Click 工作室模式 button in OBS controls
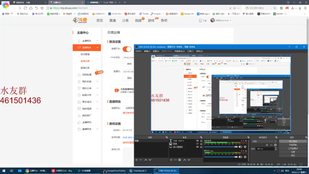The width and height of the screenshot is (309, 174). coord(293,148)
